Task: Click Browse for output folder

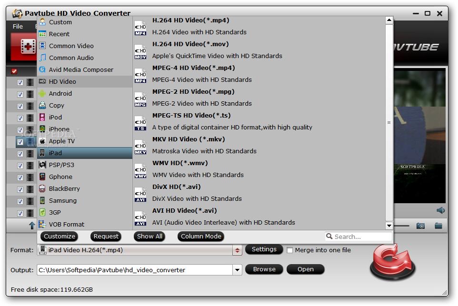Action: click(264, 269)
